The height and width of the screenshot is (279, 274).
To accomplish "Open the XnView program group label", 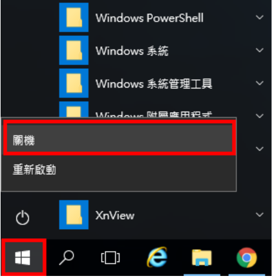I will click(115, 215).
